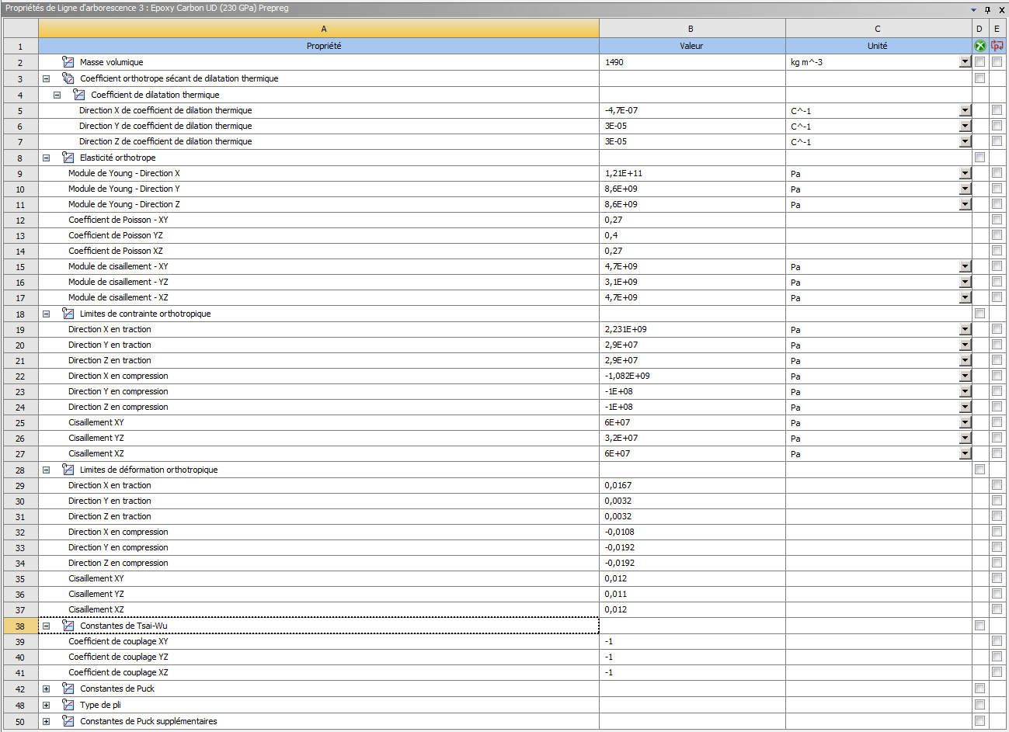The image size is (1009, 732).
Task: Pin the properties panel with the pushpin icon
Action: (987, 9)
